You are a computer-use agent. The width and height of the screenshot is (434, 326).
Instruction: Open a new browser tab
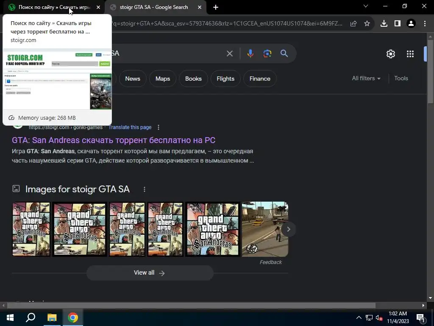(216, 7)
